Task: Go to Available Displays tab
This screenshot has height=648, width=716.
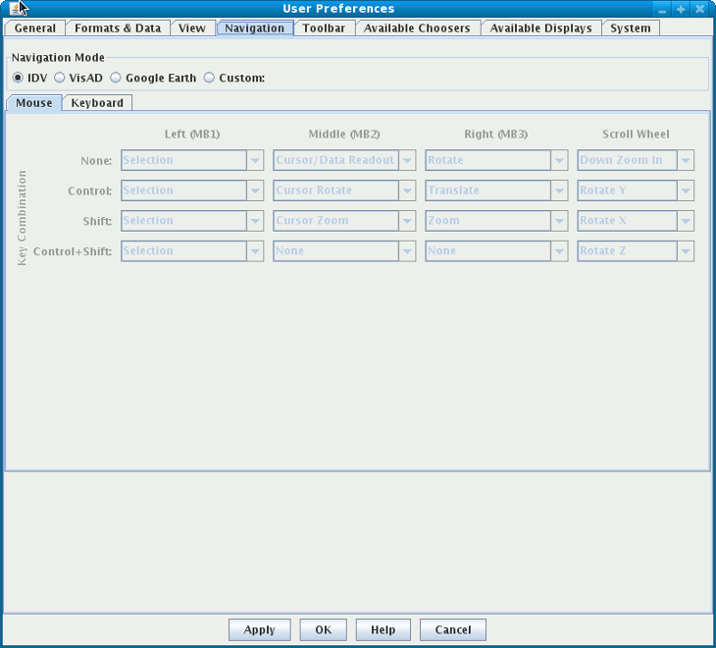Action: pyautogui.click(x=540, y=28)
